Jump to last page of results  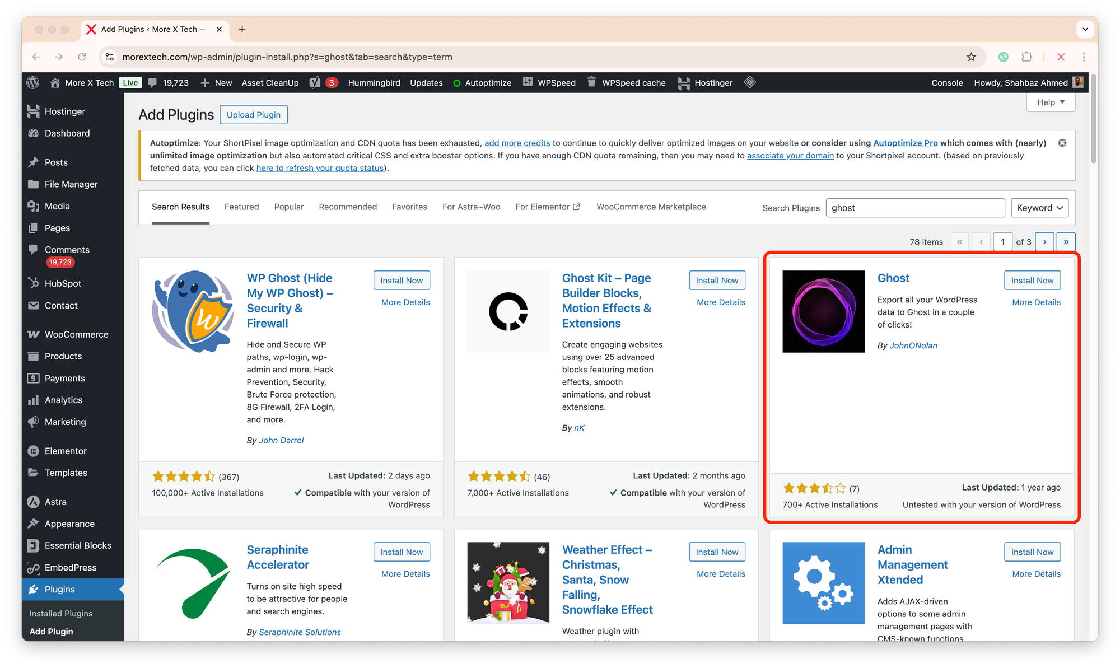point(1066,242)
